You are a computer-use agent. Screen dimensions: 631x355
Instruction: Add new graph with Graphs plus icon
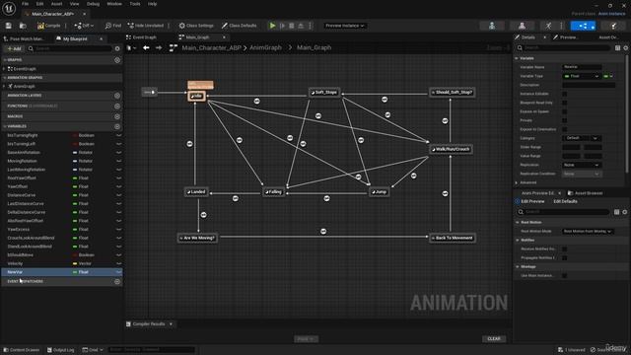pos(117,60)
